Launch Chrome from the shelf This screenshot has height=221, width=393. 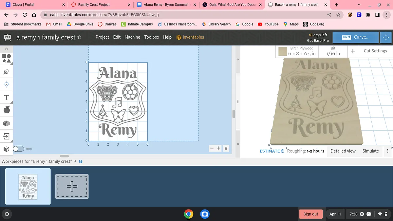point(188,214)
